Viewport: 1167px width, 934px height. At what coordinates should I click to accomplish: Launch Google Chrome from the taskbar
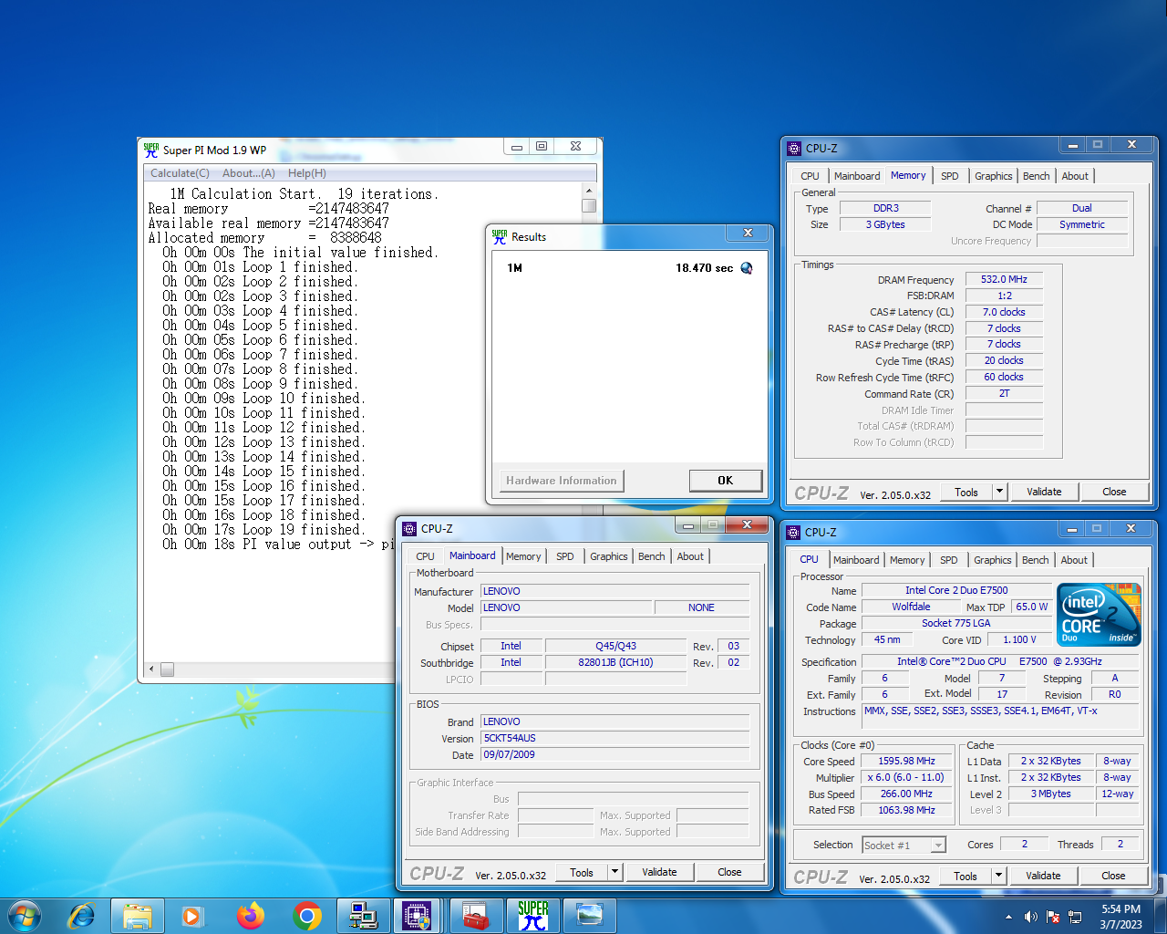point(307,915)
